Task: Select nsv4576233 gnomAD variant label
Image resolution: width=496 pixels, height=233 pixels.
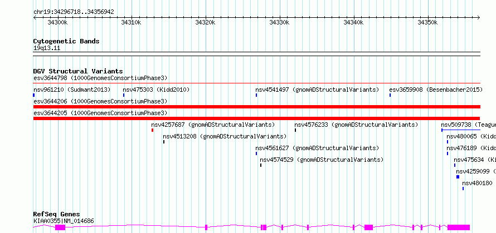Action: (x=356, y=125)
